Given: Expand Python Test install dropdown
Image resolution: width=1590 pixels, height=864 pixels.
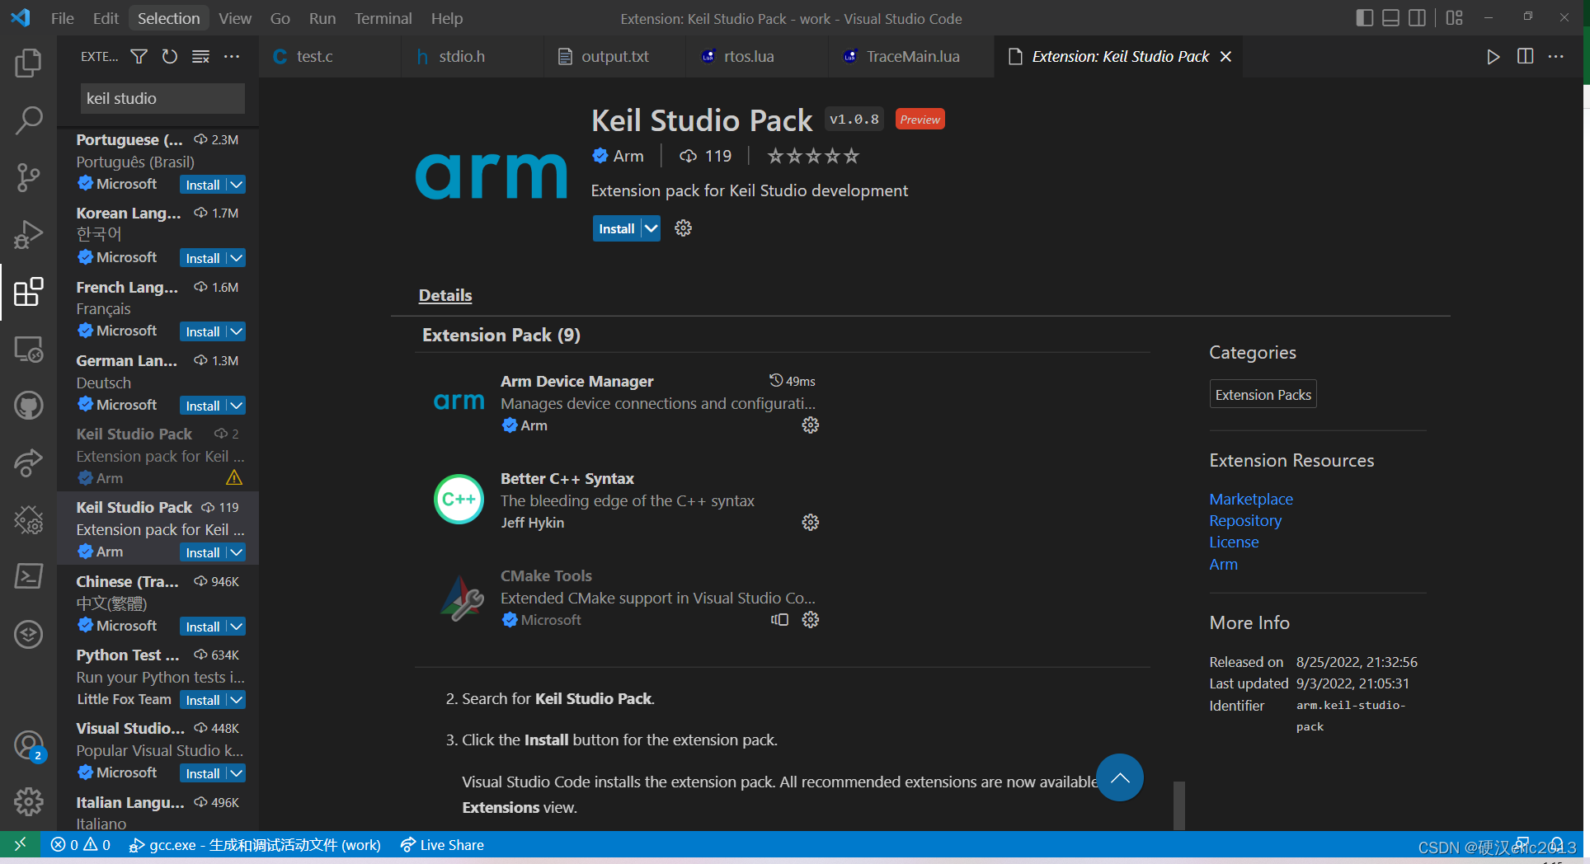Looking at the screenshot, I should [x=237, y=700].
